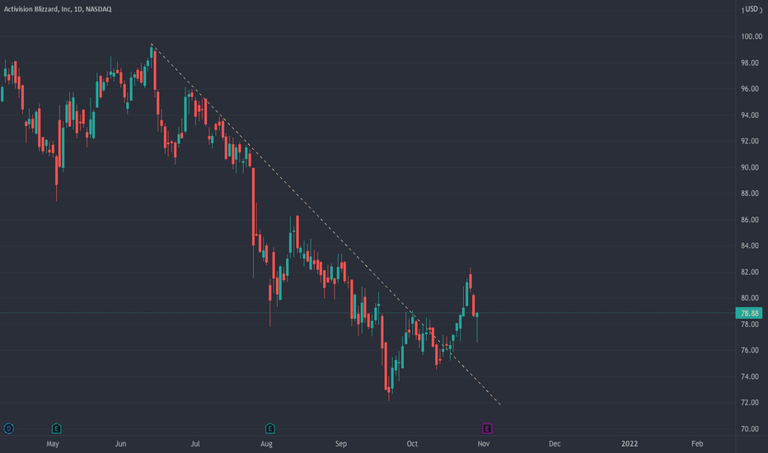Click the Oct label on time axis
The image size is (768, 453).
click(412, 444)
